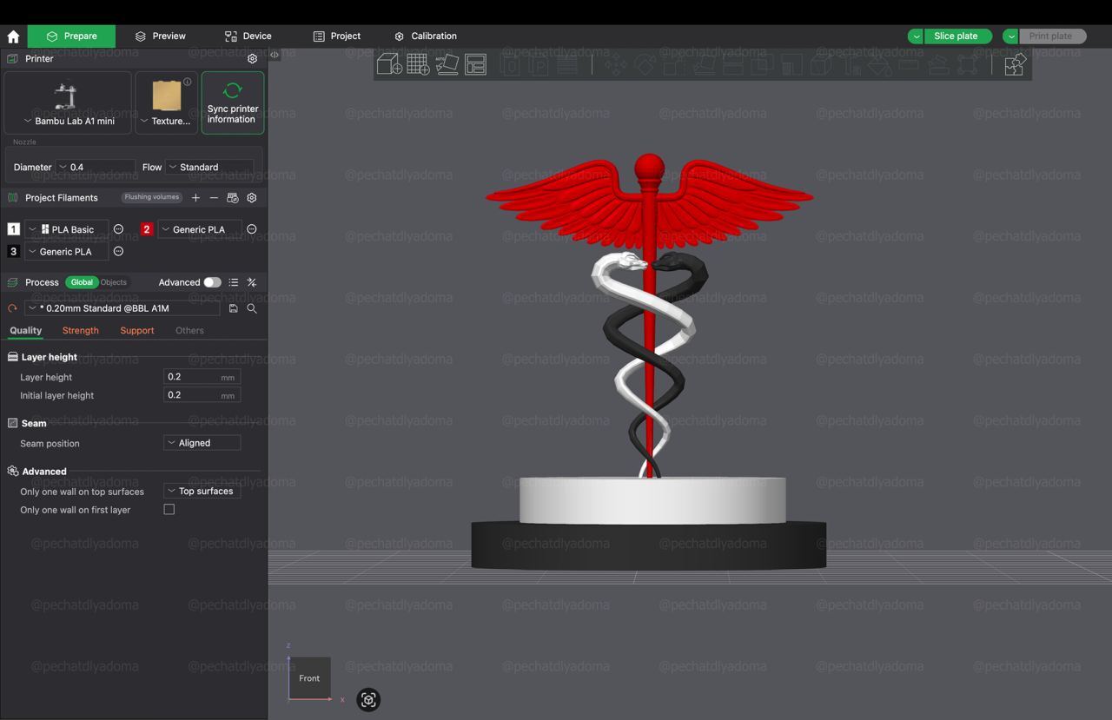Click the Arrange all objects icon
Screen dimensions: 1112x720
coord(475,64)
